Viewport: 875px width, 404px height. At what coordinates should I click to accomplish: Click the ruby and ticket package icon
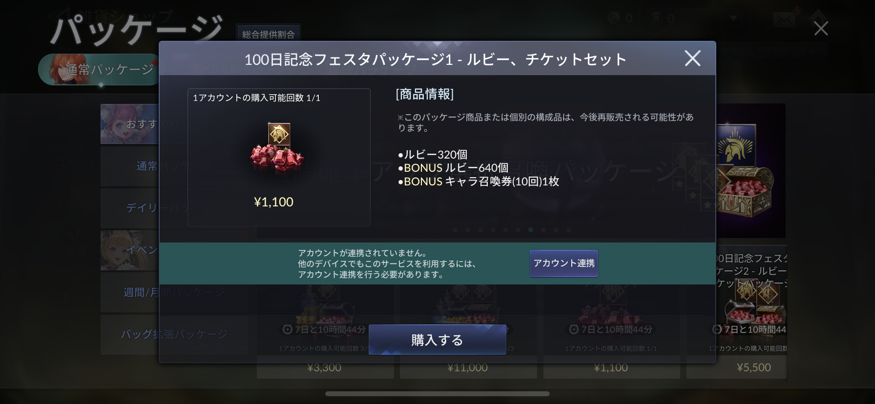277,147
